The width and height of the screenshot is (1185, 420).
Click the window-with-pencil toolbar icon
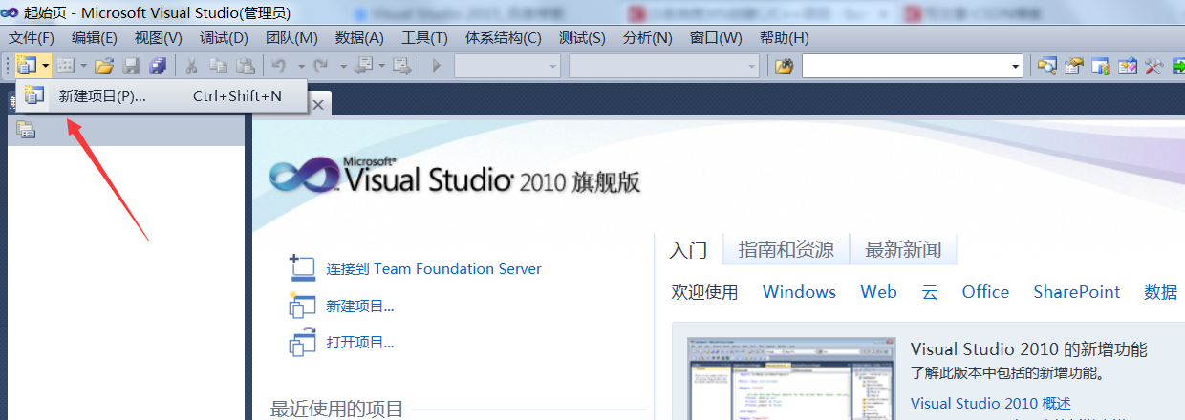pyautogui.click(x=1128, y=66)
